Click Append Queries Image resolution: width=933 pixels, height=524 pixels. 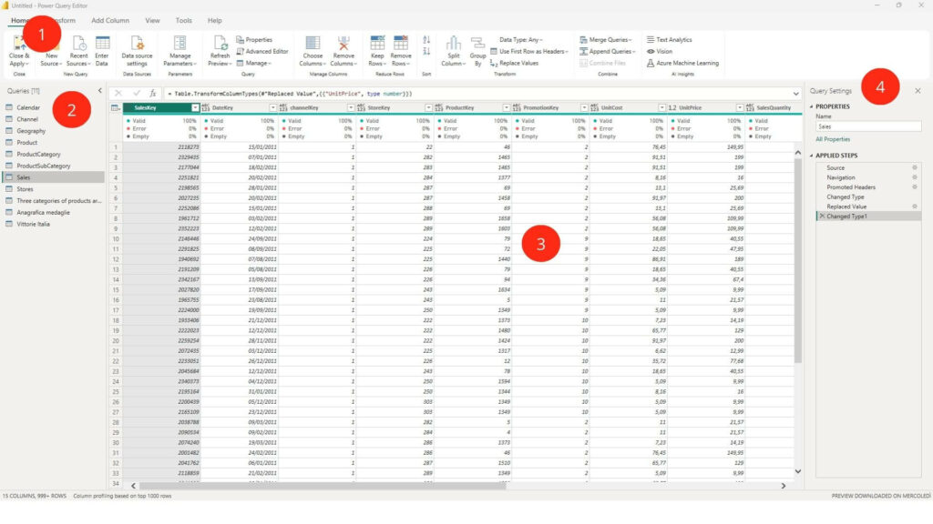click(608, 51)
